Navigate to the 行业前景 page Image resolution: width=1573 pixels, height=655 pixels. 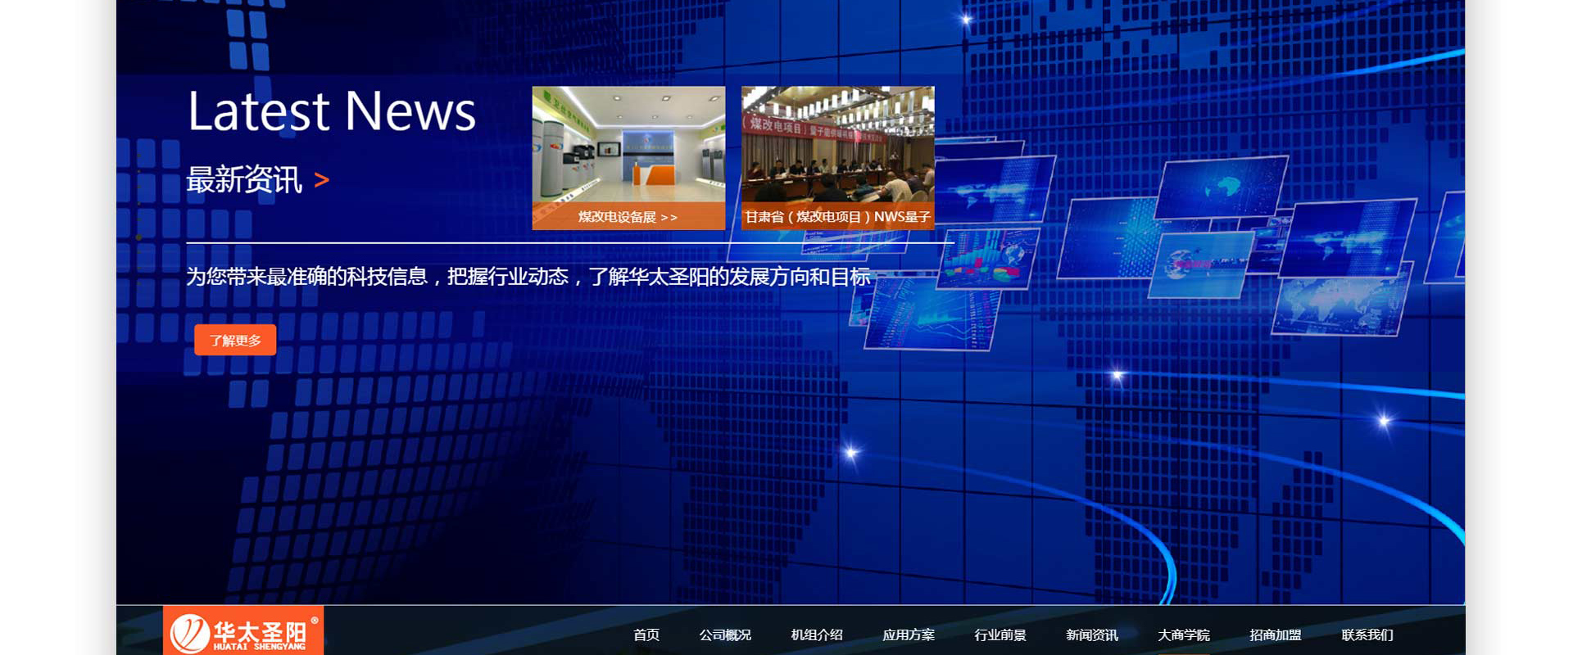[1000, 635]
